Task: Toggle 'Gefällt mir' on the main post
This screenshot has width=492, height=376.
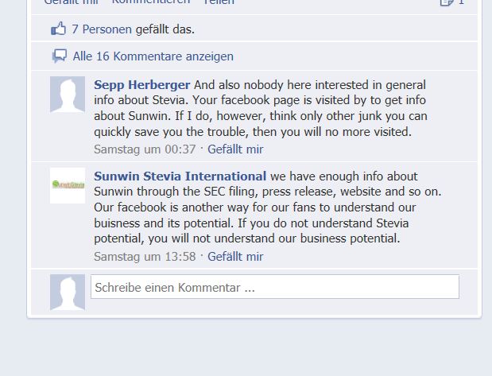Action: (x=70, y=2)
